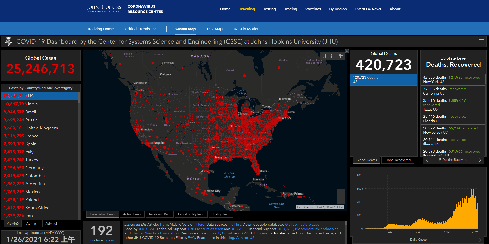Screen dimensions: 489x244
Task: Click the Contact US link
Action: [x=245, y=238]
